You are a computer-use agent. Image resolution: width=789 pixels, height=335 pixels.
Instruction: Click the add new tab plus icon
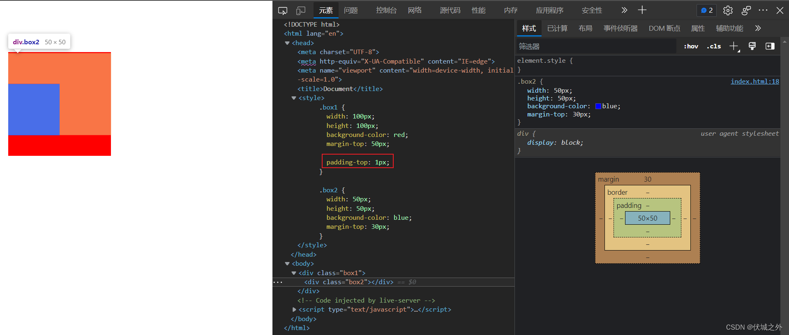pyautogui.click(x=642, y=10)
